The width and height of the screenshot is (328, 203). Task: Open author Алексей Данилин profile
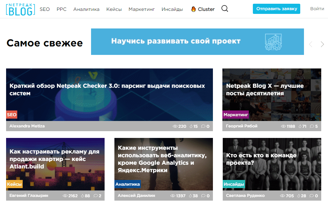pos(136,196)
